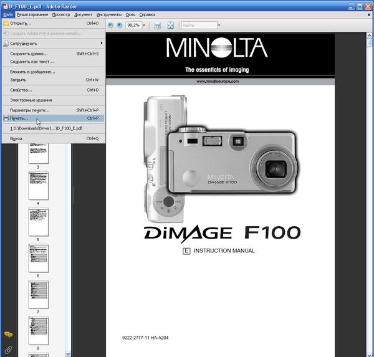Choose Сохранить как текст... menu entry
Screen dimensions: 374x357
pos(54,62)
